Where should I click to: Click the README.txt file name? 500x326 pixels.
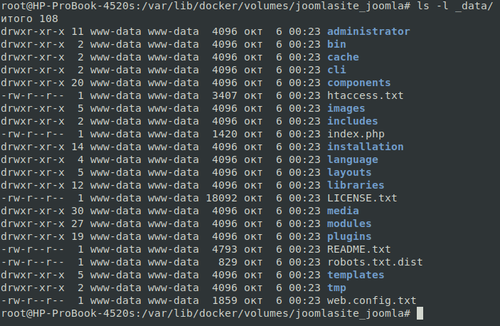point(358,249)
